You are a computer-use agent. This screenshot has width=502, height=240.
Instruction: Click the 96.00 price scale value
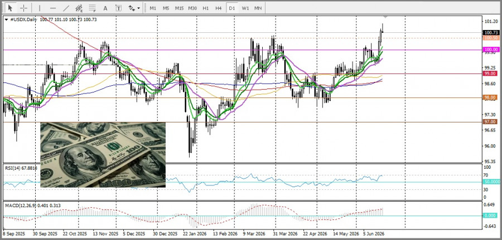click(x=490, y=146)
